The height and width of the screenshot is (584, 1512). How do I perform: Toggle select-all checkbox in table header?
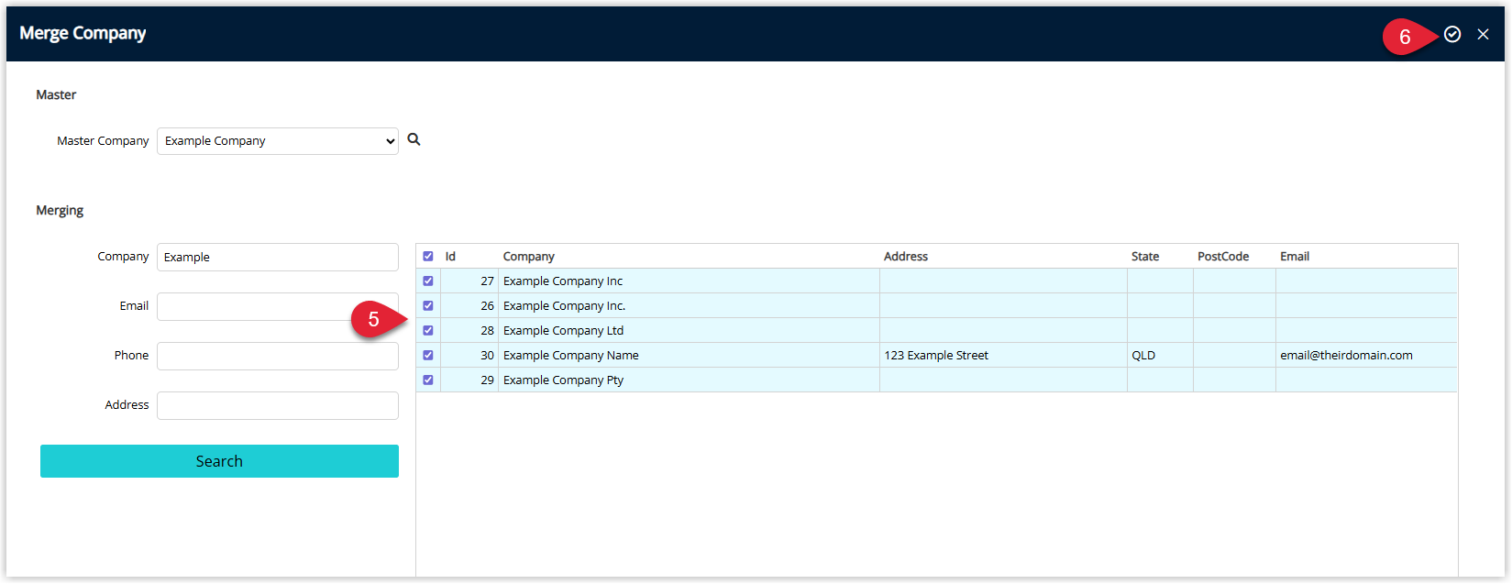[428, 257]
